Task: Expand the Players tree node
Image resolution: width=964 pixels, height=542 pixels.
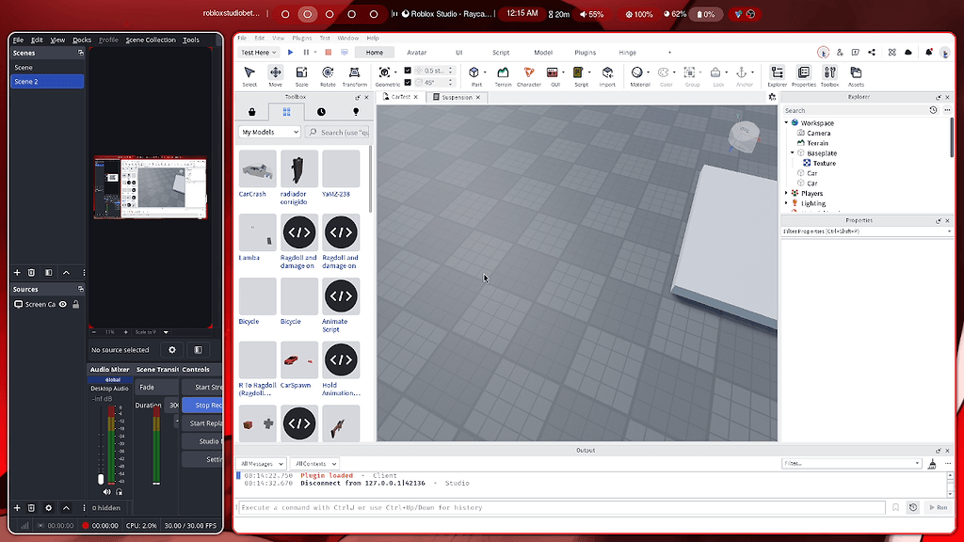Action: coord(786,193)
